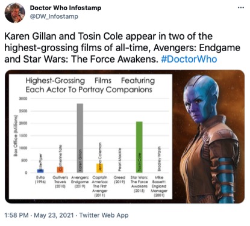Image resolution: width=250 pixels, height=226 pixels.
Task: Open the attached chart image
Action: [x=125, y=136]
